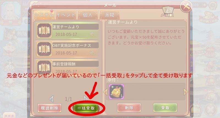Click the 既読削除 button
This screenshot has height=118, width=220.
point(50,108)
